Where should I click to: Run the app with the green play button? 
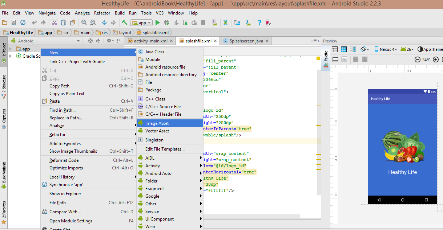coord(157,22)
